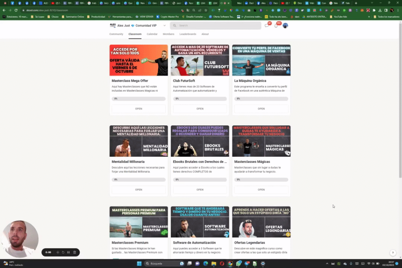This screenshot has width=402, height=268.
Task: Open the Chrome three-dot menu
Action: tap(398, 10)
